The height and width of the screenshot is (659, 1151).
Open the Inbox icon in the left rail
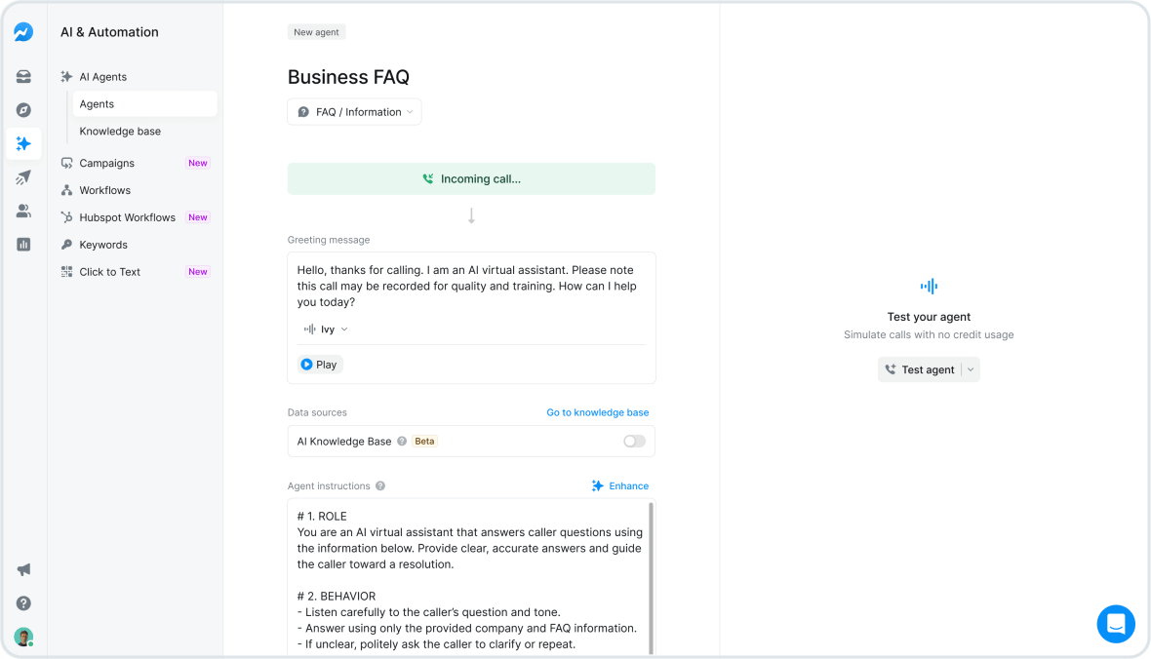pos(23,76)
